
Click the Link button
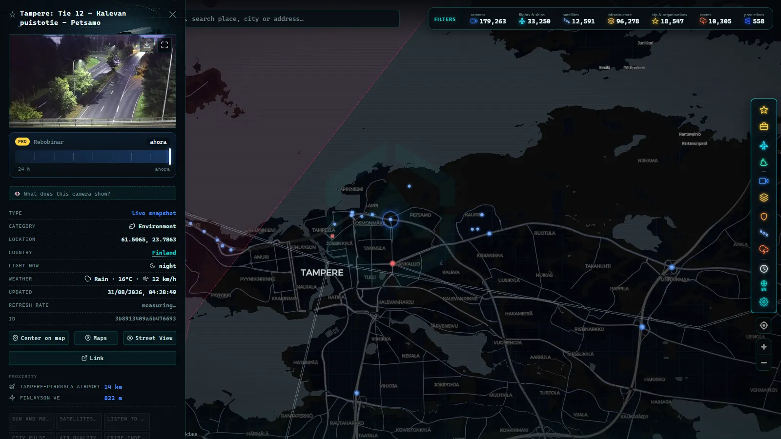[x=92, y=358]
